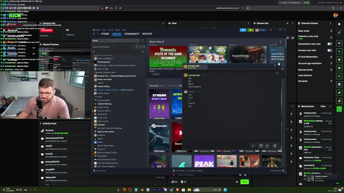
Task: Select Cheese Rolling in library list
Action: coord(103,86)
